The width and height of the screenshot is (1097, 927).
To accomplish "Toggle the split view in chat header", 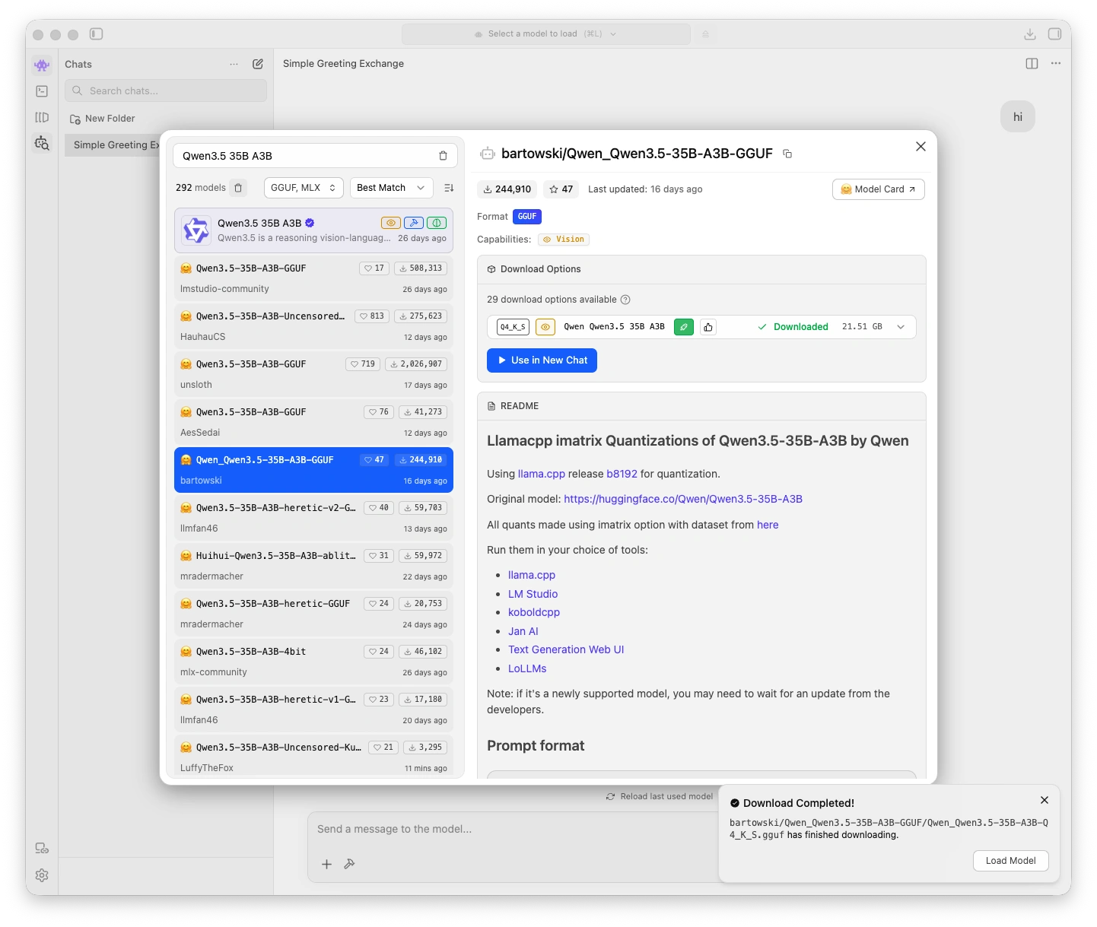I will [x=1032, y=64].
